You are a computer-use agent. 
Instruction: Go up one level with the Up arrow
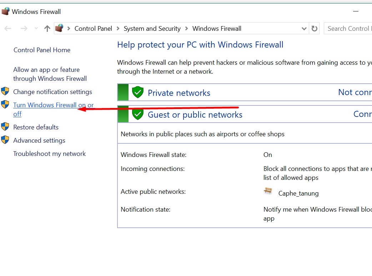pos(47,29)
